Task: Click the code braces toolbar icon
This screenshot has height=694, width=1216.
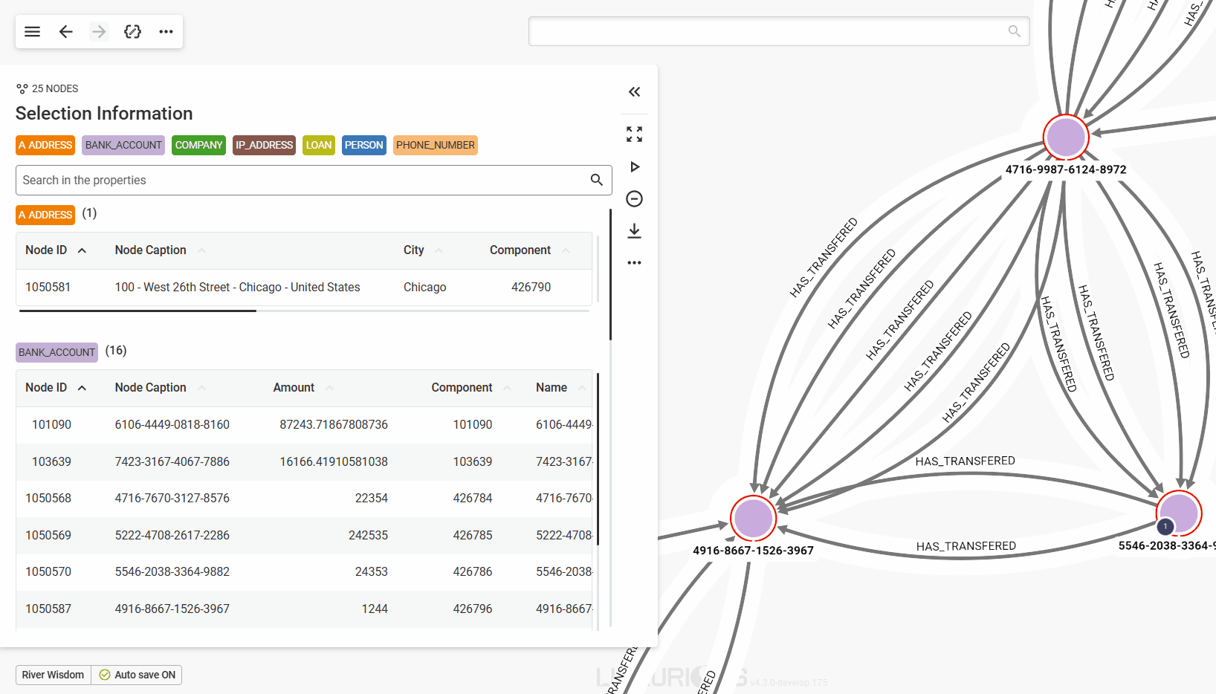Action: point(132,32)
